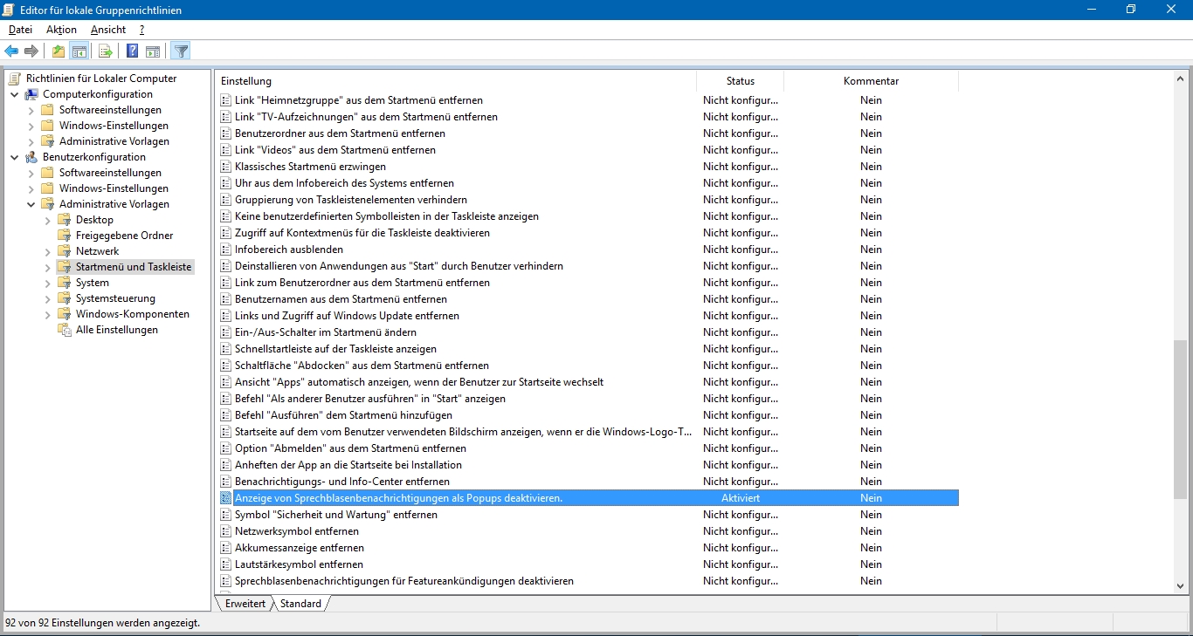The image size is (1193, 636).
Task: Expand the Netzwerk tree node
Action: 48,251
